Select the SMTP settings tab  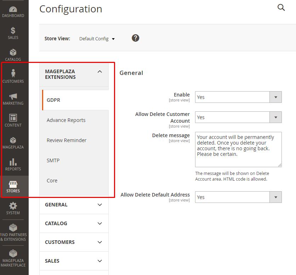[53, 160]
